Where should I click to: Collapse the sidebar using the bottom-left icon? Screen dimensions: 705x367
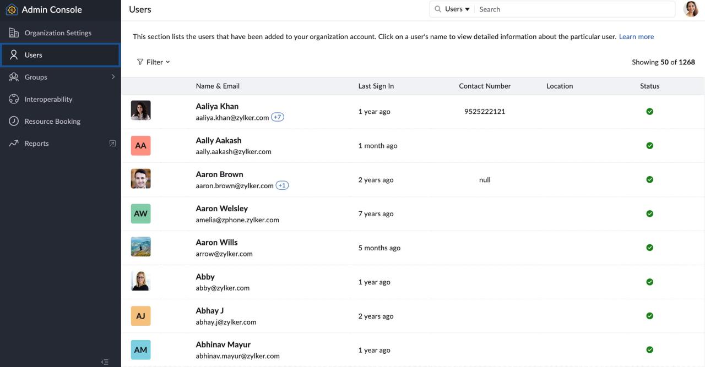point(104,361)
